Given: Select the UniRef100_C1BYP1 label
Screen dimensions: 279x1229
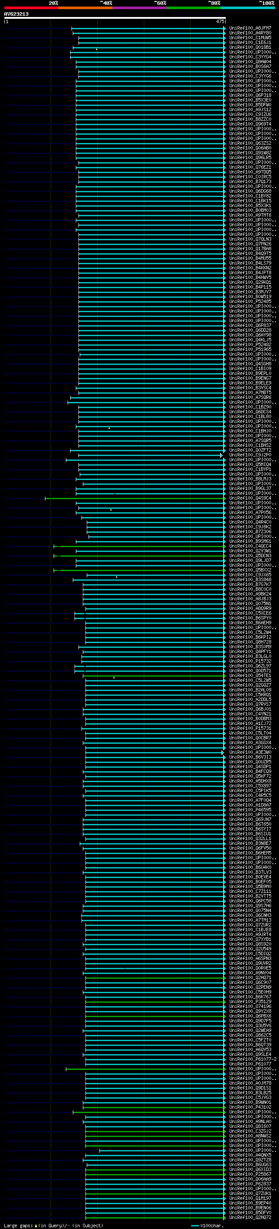Looking at the screenshot, I should point(250,470).
